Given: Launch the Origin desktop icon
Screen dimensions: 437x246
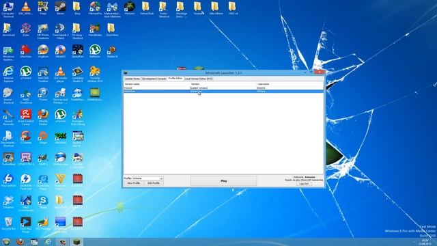Looking at the screenshot, I should pyautogui.click(x=43, y=137).
